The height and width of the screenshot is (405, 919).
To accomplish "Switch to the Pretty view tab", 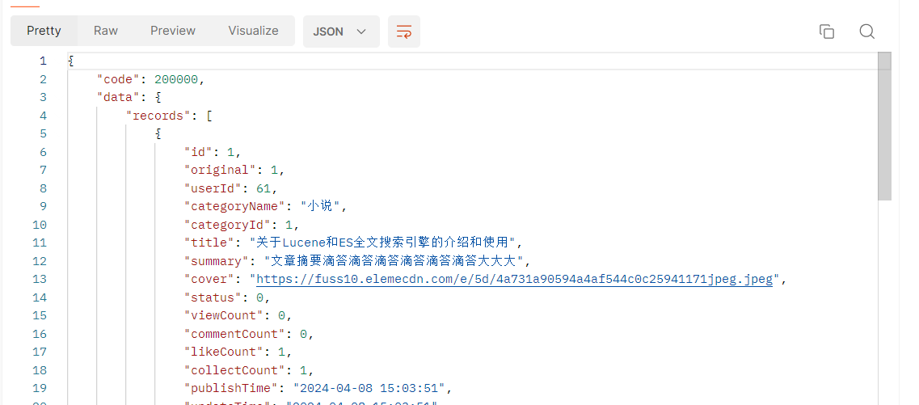I will [44, 31].
